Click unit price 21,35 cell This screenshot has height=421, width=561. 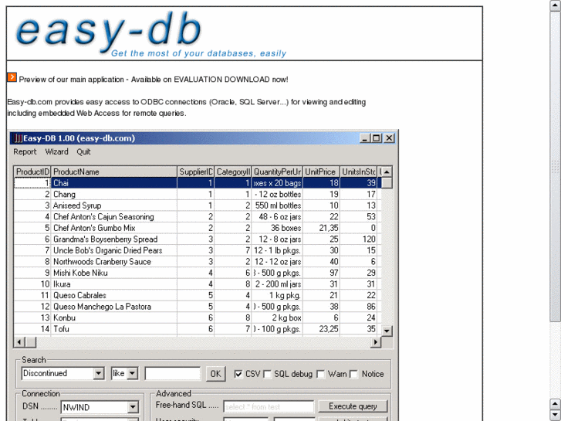click(321, 228)
